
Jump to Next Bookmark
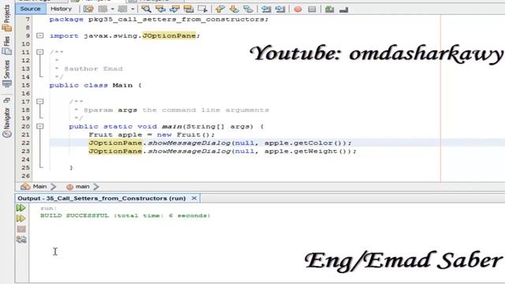click(x=234, y=9)
